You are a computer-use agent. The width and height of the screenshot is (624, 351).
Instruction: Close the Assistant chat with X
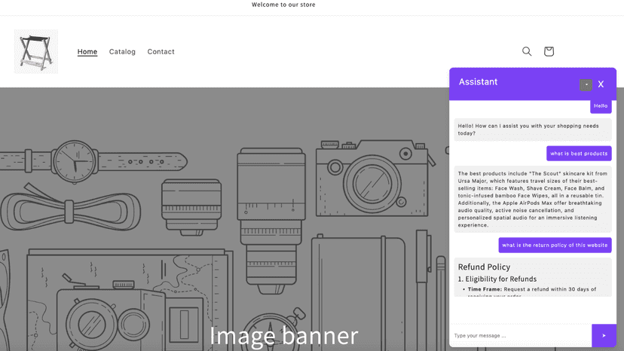point(601,84)
